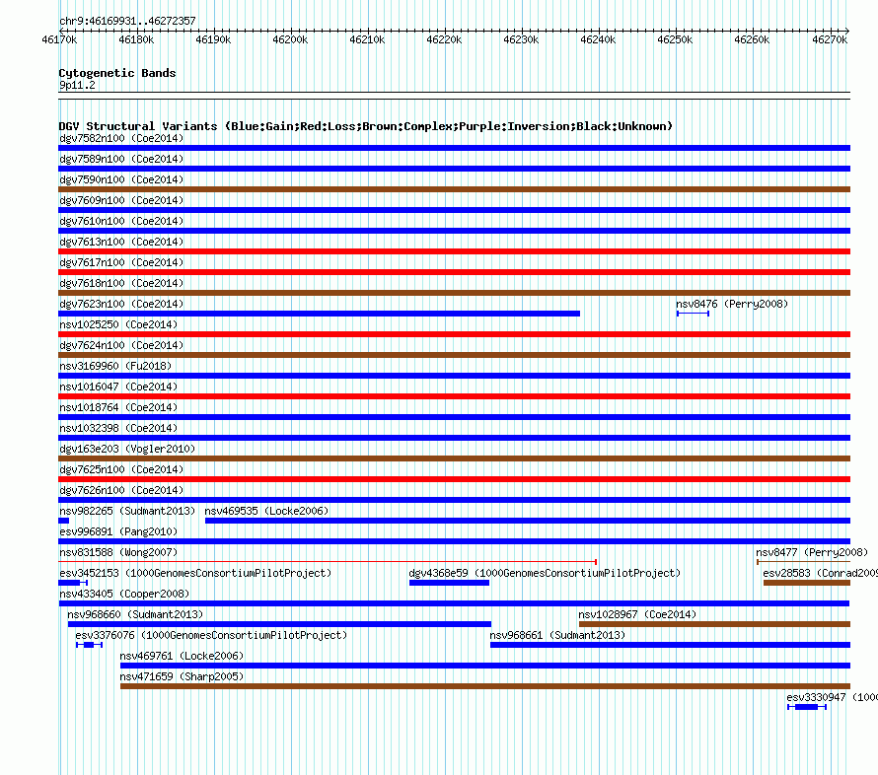878x775 pixels.
Task: Click the dgv7625n100 (Coe2014) label
Action: pyautogui.click(x=121, y=469)
